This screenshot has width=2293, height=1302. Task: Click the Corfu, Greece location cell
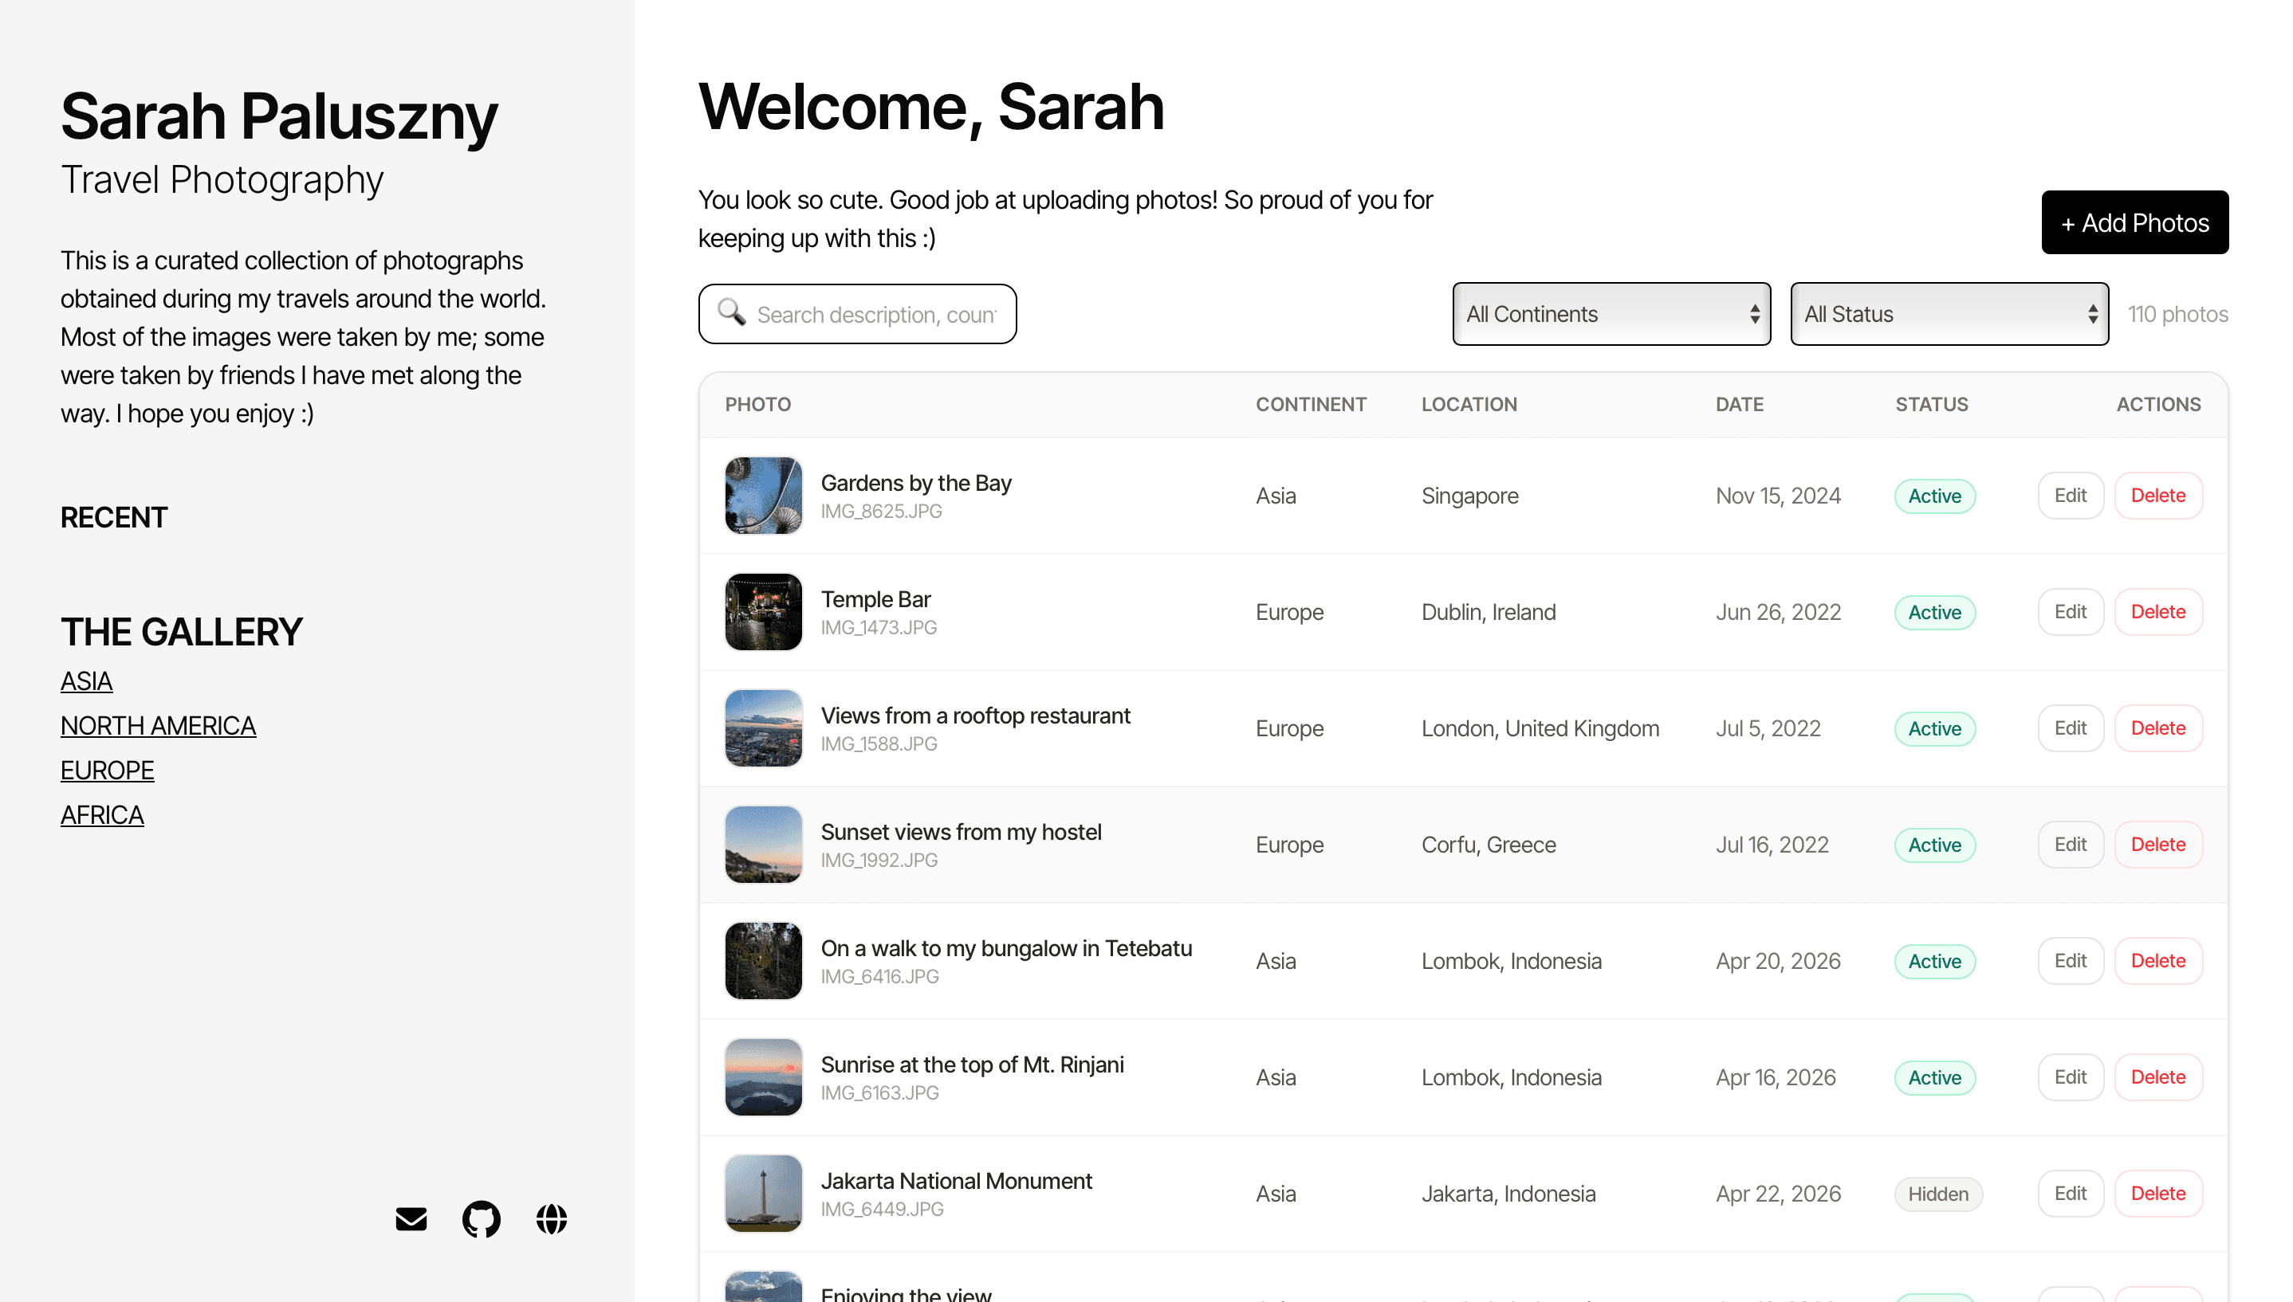tap(1489, 845)
